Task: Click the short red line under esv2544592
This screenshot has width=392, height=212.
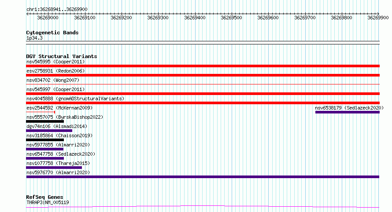Action: point(41,112)
